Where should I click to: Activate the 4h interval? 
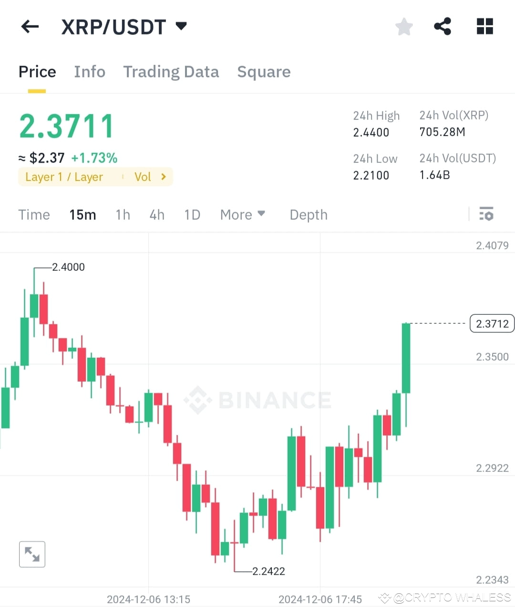(x=157, y=214)
